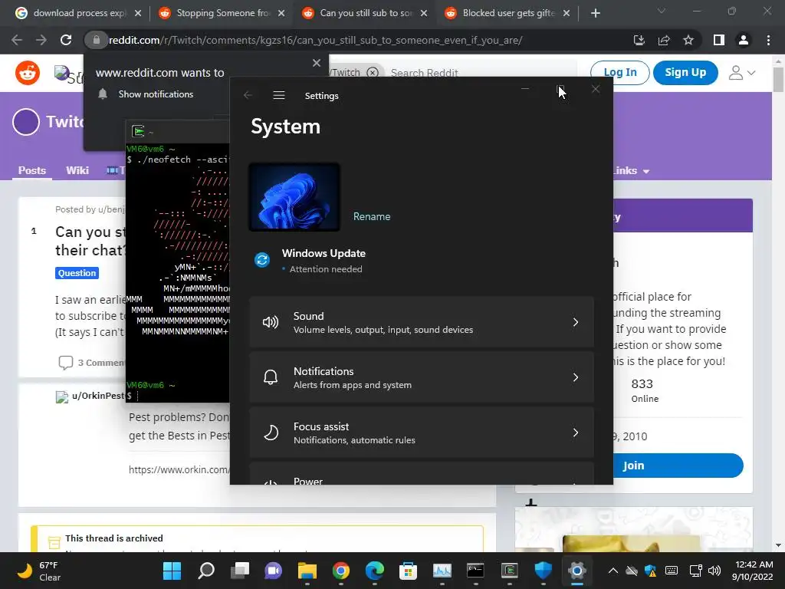Viewport: 785px width, 589px height.
Task: Open weather widget showing 67°F Clear
Action: [x=38, y=571]
